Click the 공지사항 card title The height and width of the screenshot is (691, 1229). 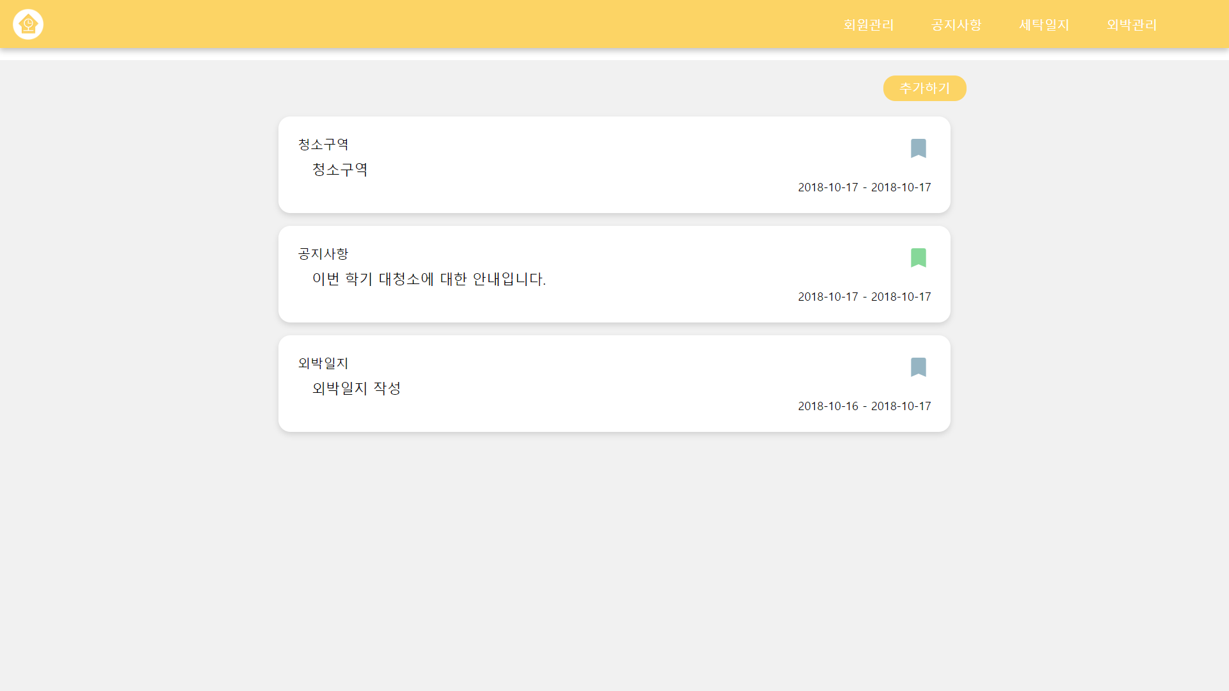point(323,254)
